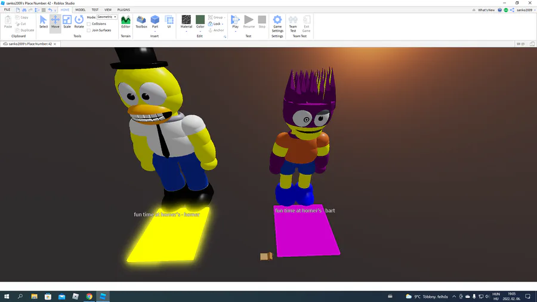The image size is (537, 302).
Task: Open the UI insert tool
Action: pos(169,22)
